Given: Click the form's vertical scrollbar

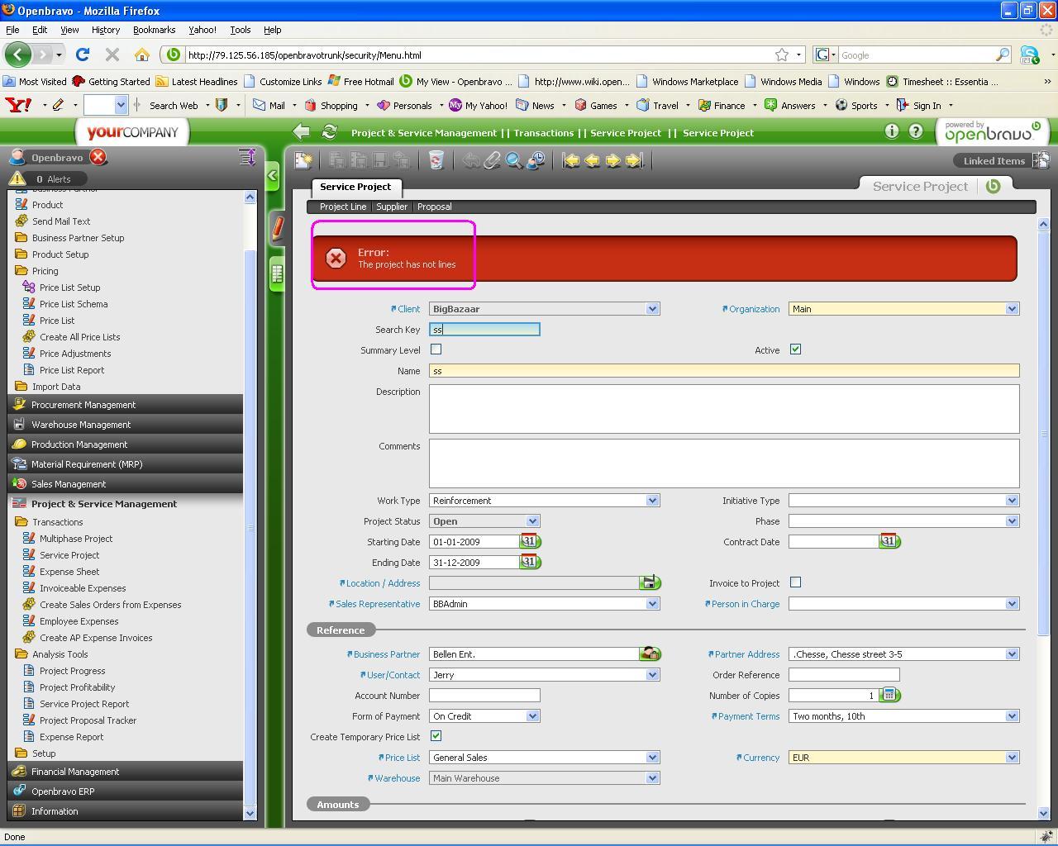Looking at the screenshot, I should point(1043,433).
